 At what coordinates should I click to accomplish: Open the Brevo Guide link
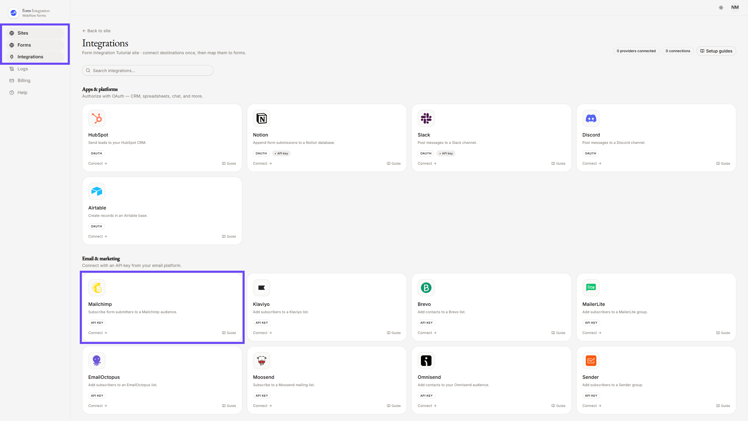pyautogui.click(x=558, y=333)
